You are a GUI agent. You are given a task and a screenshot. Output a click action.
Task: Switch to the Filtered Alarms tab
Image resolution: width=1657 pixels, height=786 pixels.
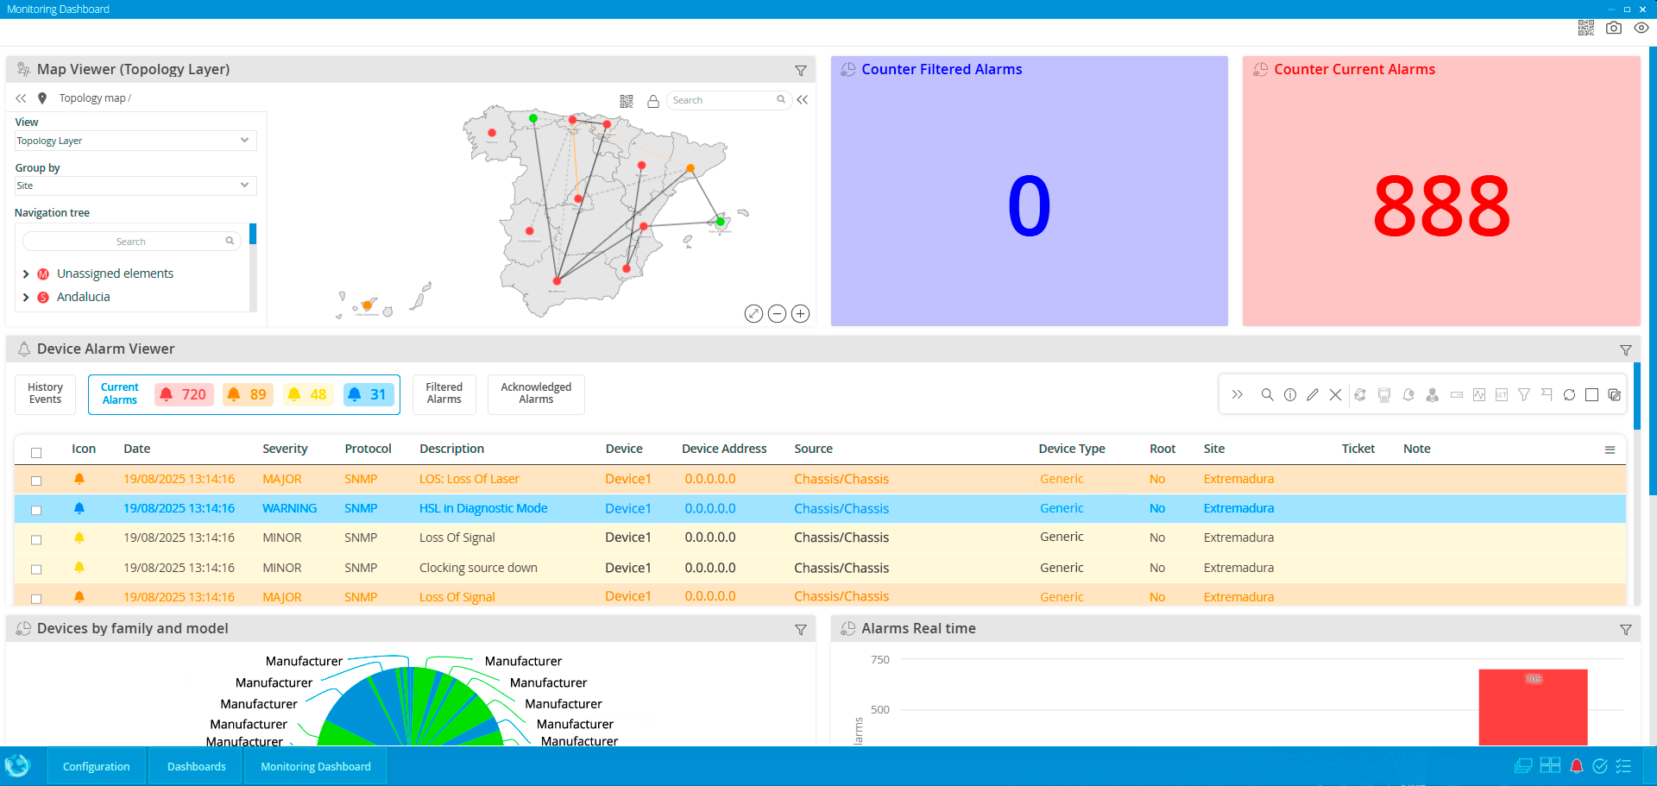pyautogui.click(x=444, y=394)
